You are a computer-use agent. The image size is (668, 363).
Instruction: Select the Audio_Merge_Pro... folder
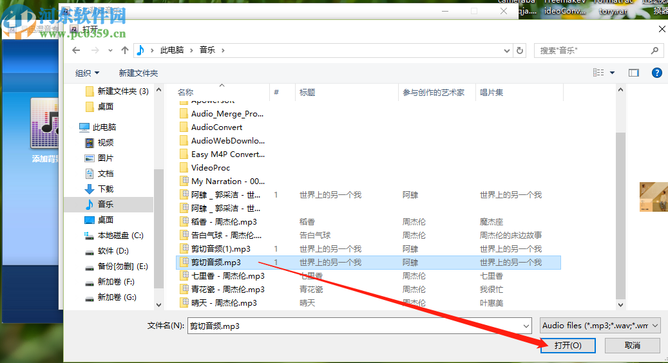(222, 114)
